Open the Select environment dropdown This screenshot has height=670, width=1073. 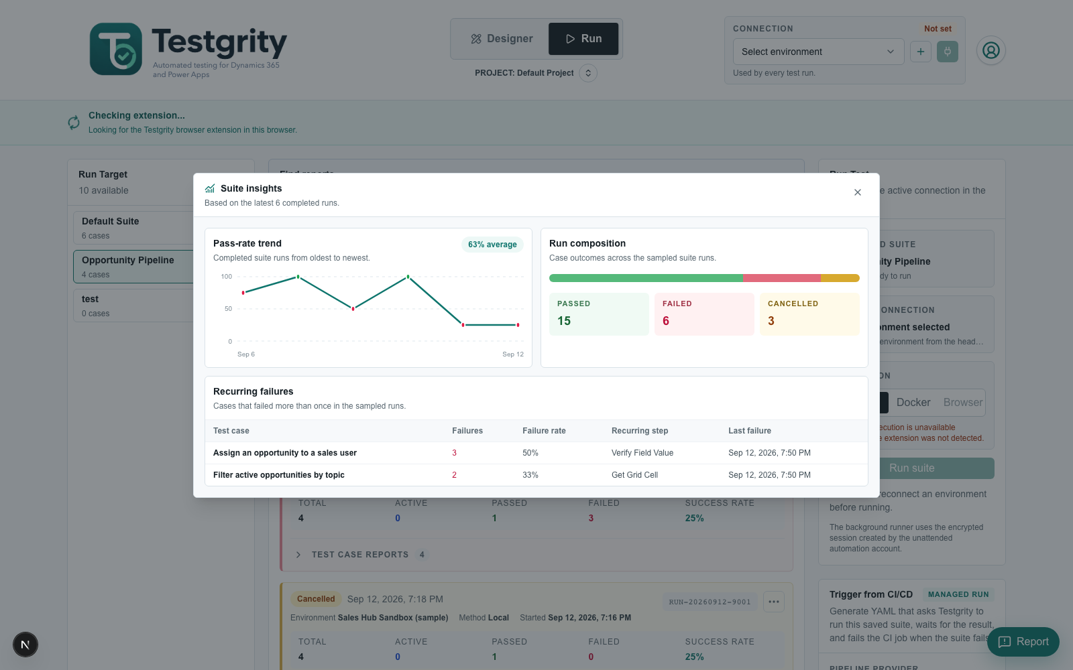(x=818, y=52)
